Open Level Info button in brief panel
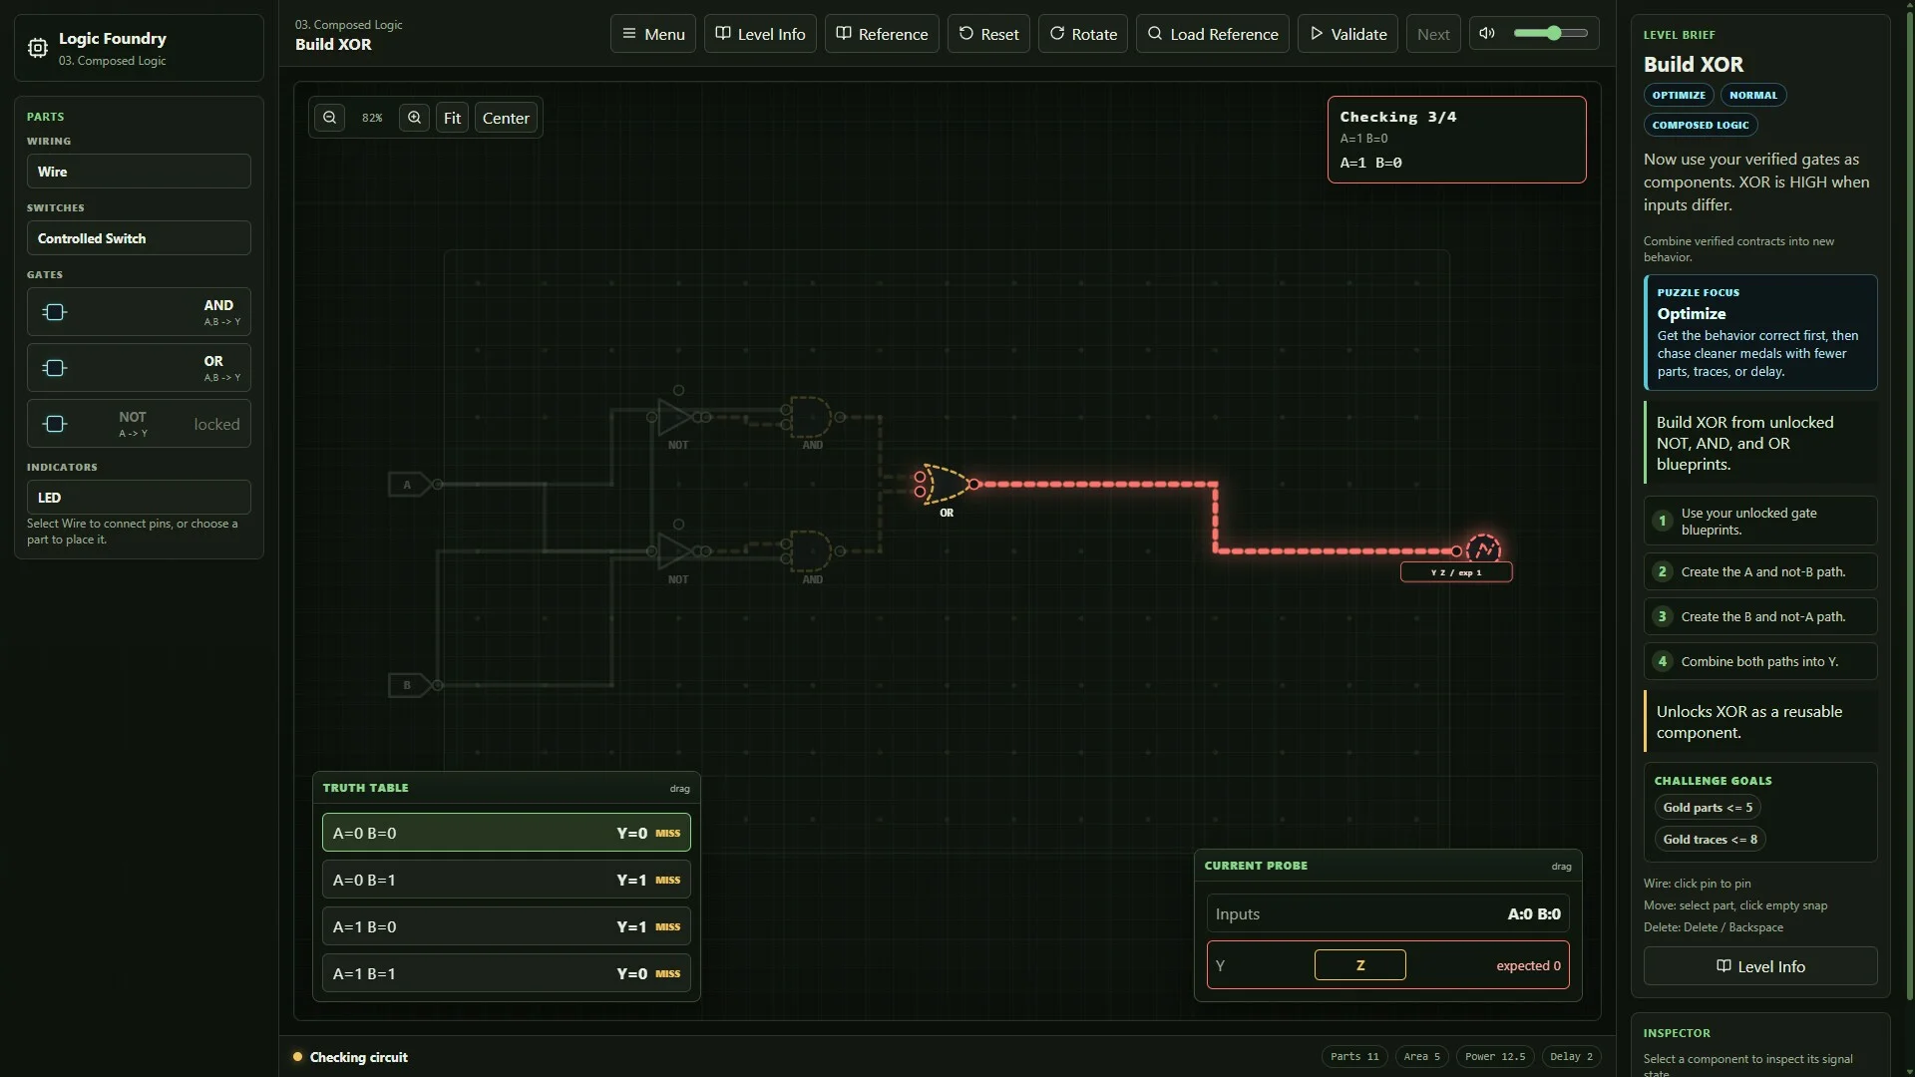Image resolution: width=1915 pixels, height=1077 pixels. (1760, 966)
